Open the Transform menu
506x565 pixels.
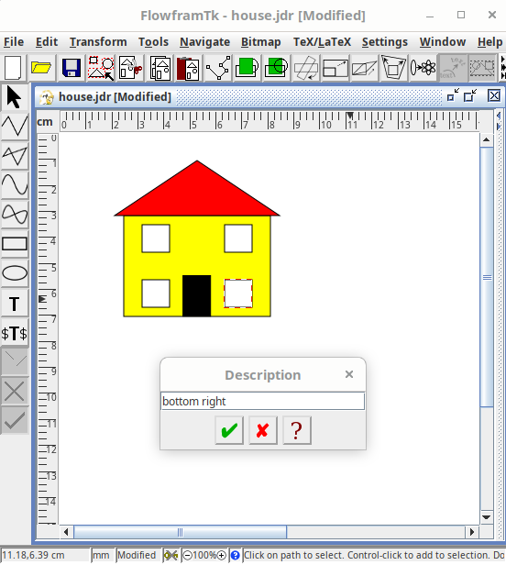tap(98, 42)
